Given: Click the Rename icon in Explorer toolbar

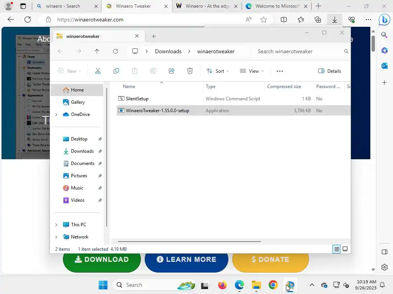Looking at the screenshot, I should point(153,71).
